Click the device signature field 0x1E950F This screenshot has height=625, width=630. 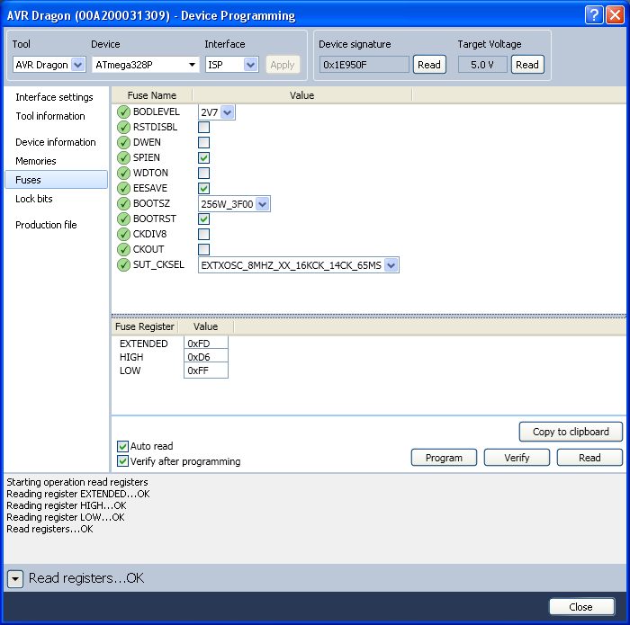[364, 65]
